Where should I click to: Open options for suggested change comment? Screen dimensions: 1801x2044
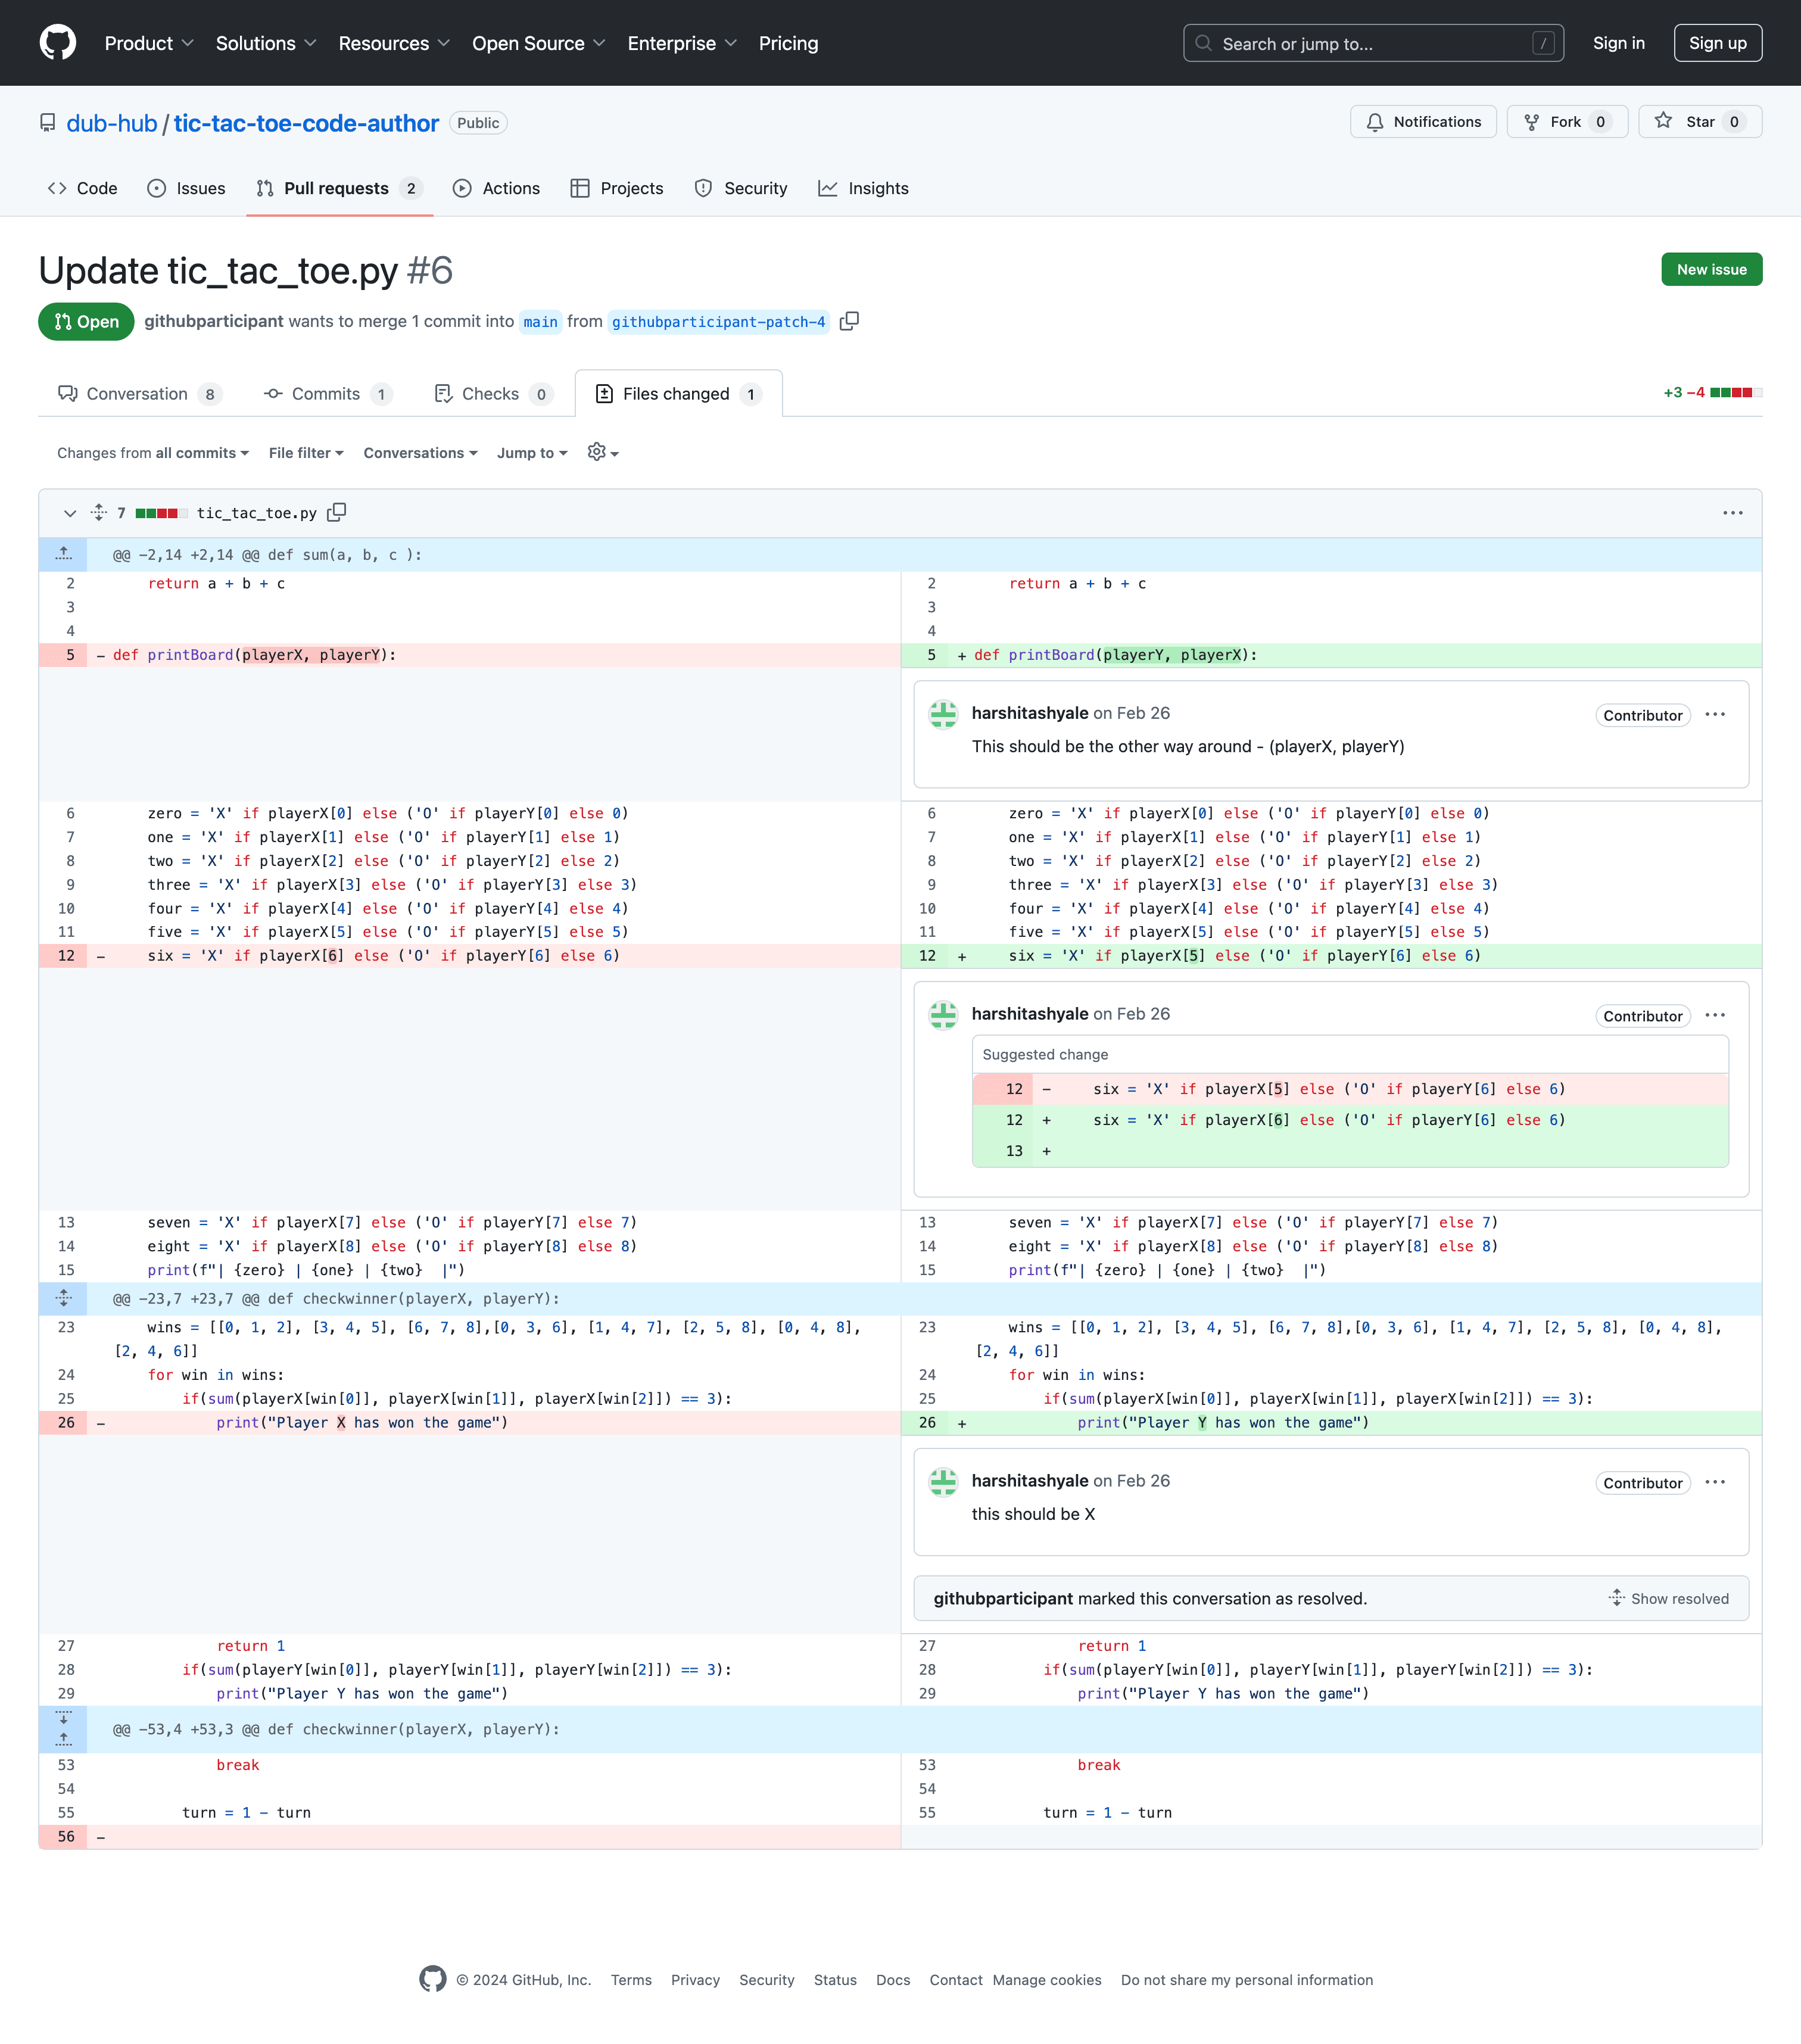click(1715, 1015)
